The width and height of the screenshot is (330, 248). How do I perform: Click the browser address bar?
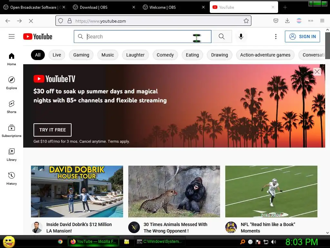coord(153,21)
